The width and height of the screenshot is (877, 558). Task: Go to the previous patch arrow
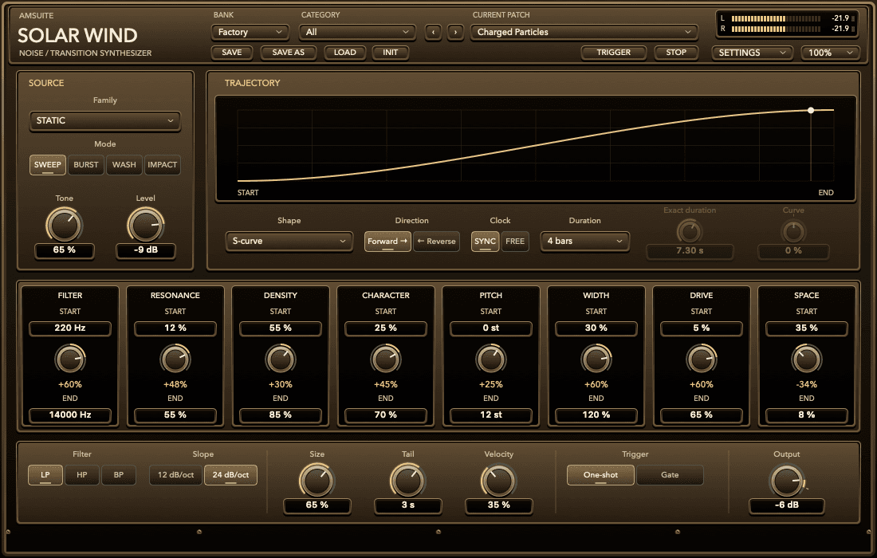click(433, 33)
